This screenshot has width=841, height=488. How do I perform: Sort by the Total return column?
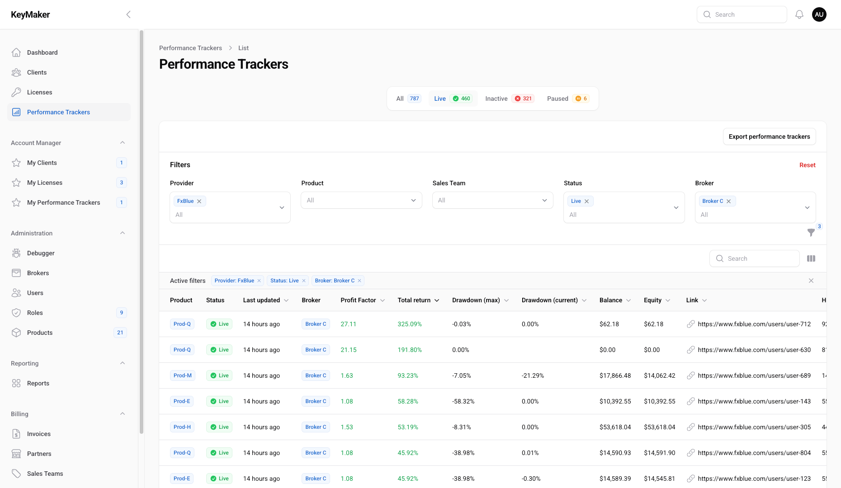418,300
